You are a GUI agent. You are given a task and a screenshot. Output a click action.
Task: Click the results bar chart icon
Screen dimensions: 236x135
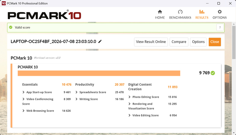(x=202, y=12)
